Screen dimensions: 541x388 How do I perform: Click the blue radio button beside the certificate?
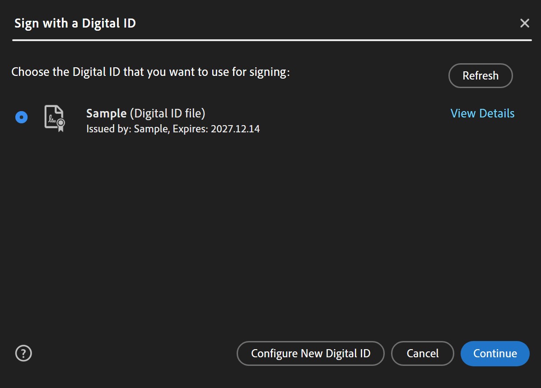21,117
